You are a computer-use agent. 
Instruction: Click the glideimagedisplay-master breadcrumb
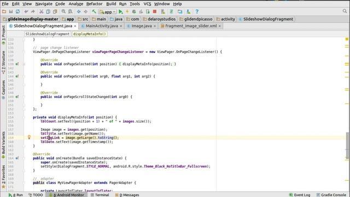(x=31, y=19)
